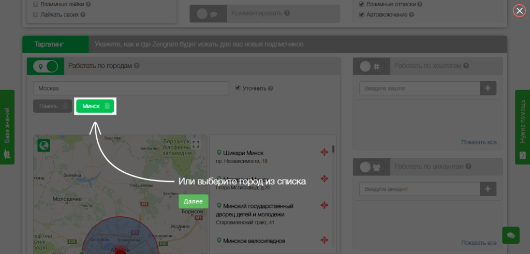Select the Шикари Минск place in list
Image resolution: width=530 pixels, height=254 pixels.
click(x=243, y=153)
